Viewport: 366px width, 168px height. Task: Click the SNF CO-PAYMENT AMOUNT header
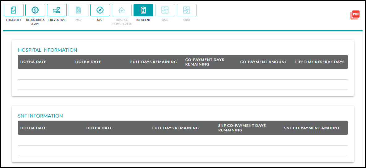312,128
